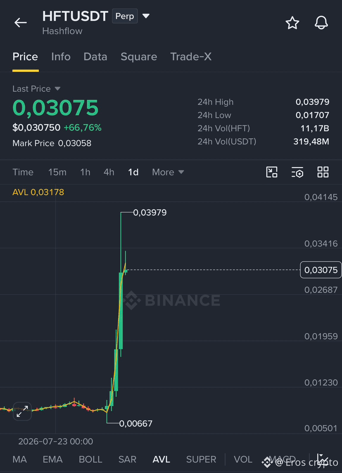This screenshot has height=473, width=342.
Task: Click the current price tag 0,03075 on axis
Action: click(321, 270)
